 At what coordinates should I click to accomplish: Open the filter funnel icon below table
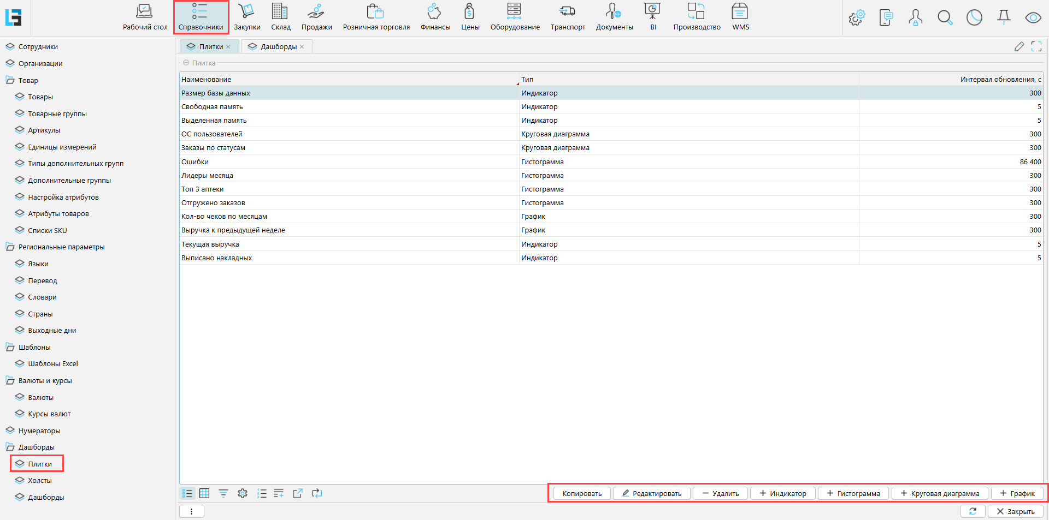point(223,493)
